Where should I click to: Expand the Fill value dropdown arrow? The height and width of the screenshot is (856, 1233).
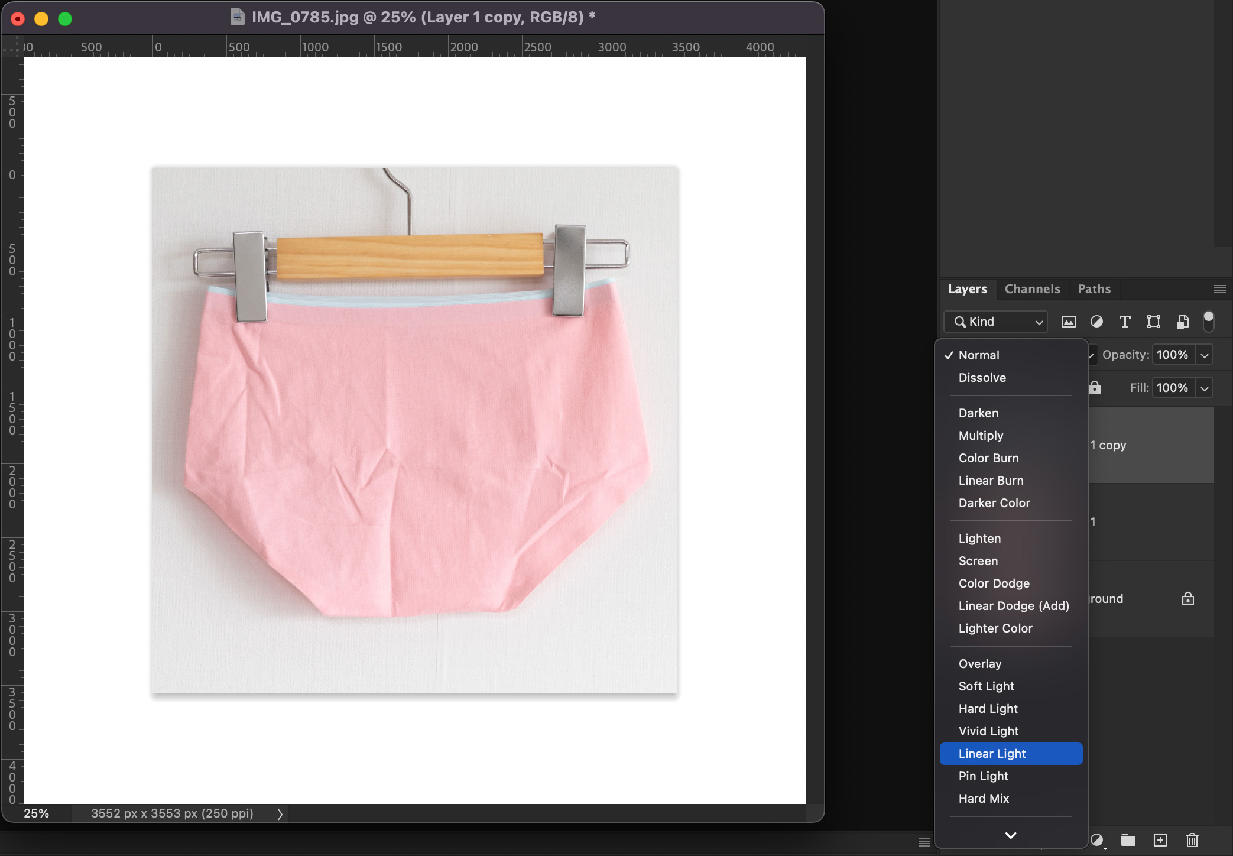tap(1204, 388)
